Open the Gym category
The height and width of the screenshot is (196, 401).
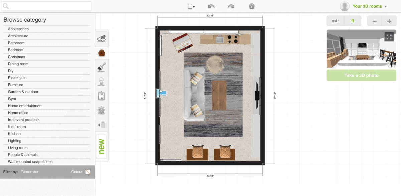[12, 99]
